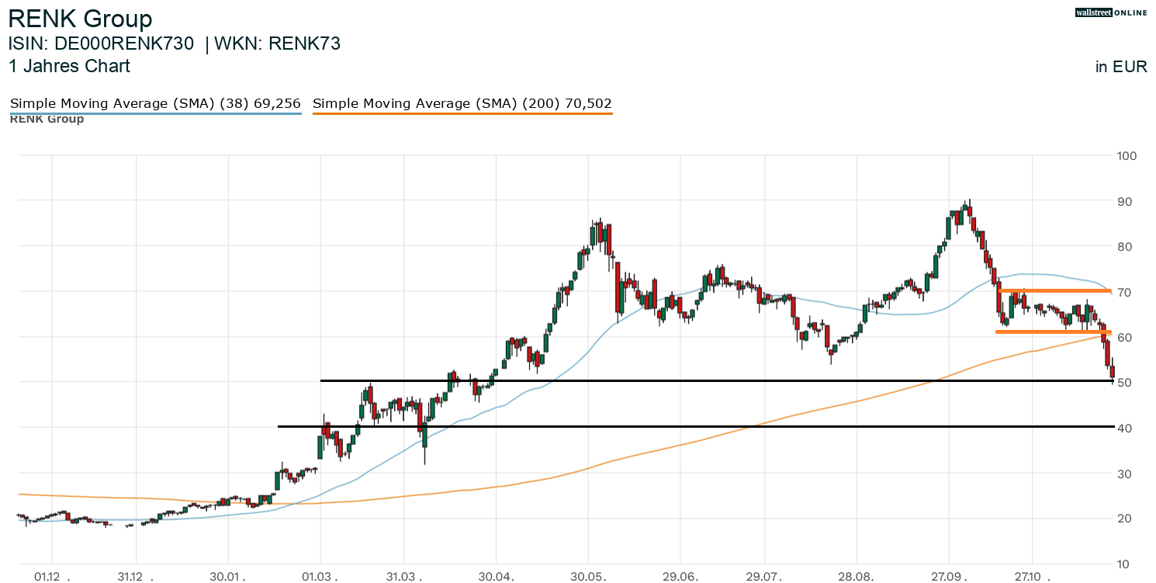
Task: Click the '20' price axis label
Action: point(1124,519)
